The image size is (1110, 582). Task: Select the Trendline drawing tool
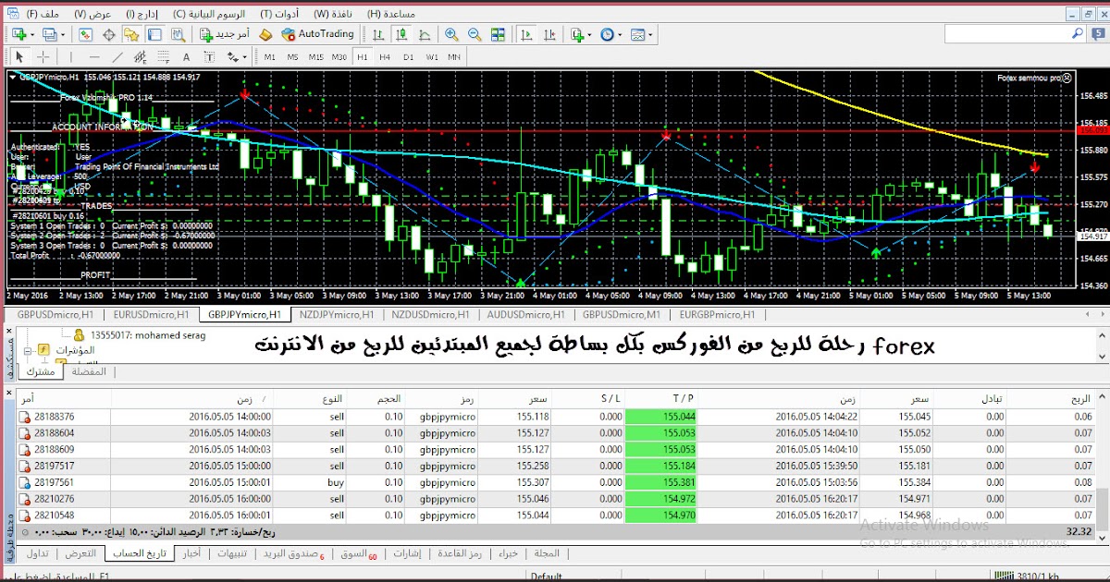pos(117,57)
